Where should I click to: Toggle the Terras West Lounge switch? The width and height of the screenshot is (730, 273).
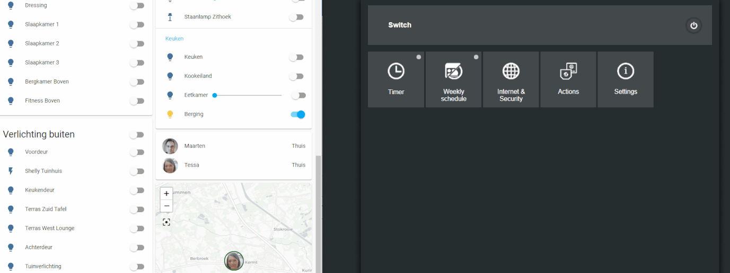pyautogui.click(x=137, y=228)
